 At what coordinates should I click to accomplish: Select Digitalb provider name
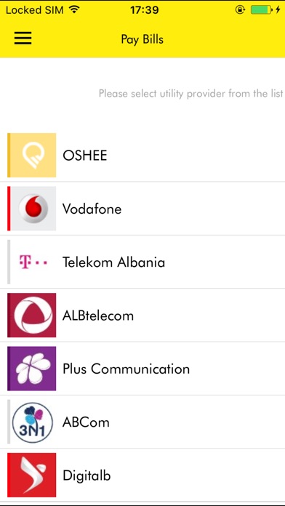(x=87, y=475)
